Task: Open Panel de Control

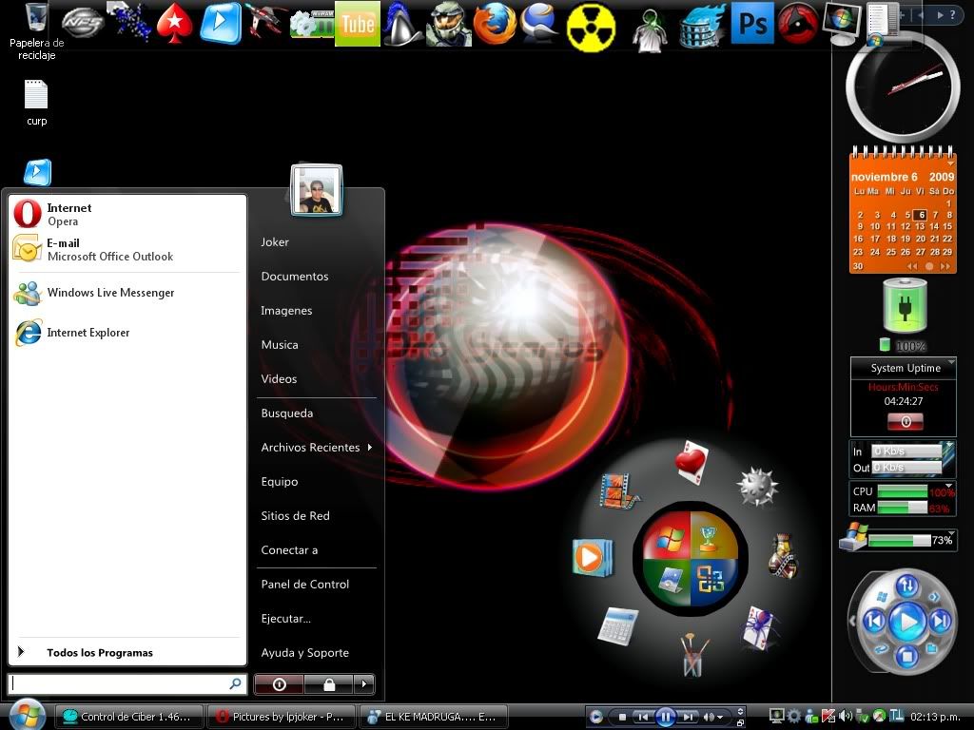Action: pos(305,585)
